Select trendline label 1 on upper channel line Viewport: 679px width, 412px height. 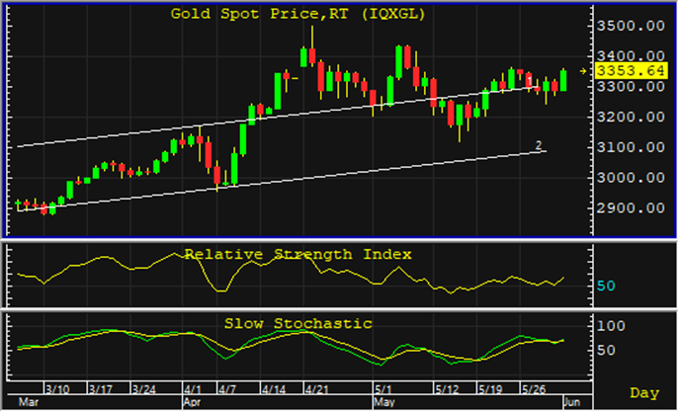tap(530, 81)
